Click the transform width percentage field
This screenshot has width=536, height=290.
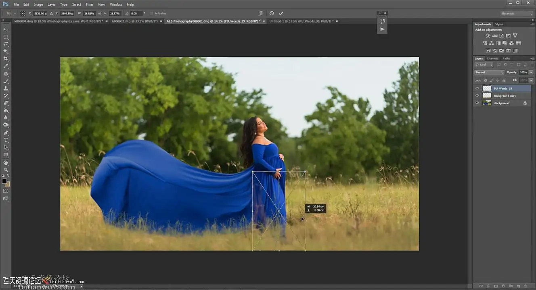(89, 13)
